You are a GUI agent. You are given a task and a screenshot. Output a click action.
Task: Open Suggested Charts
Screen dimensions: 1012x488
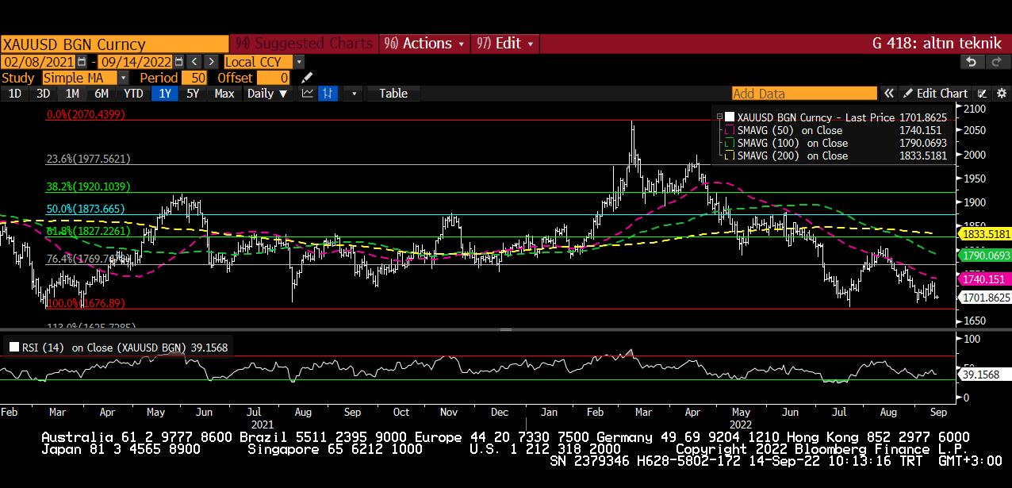pos(304,44)
